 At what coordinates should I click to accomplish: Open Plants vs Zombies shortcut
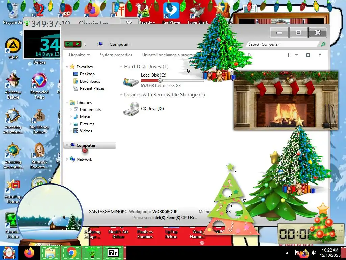coord(145,234)
